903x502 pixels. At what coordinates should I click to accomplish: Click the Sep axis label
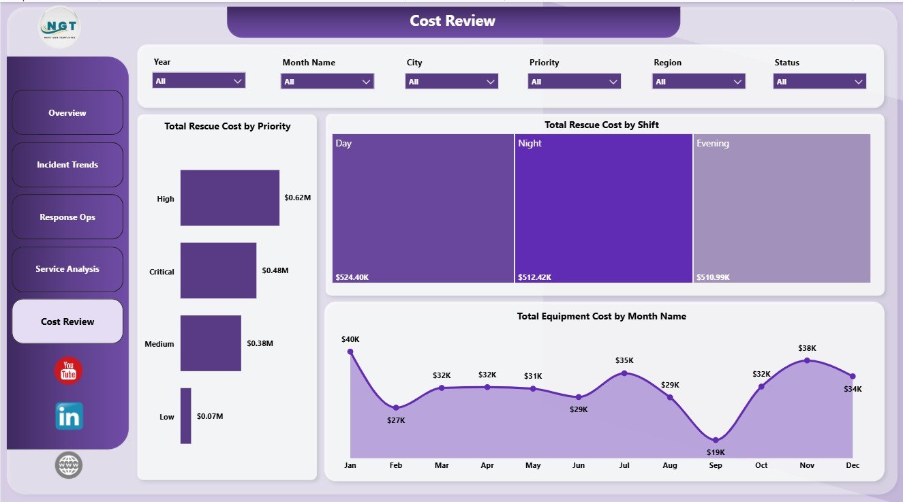[716, 465]
